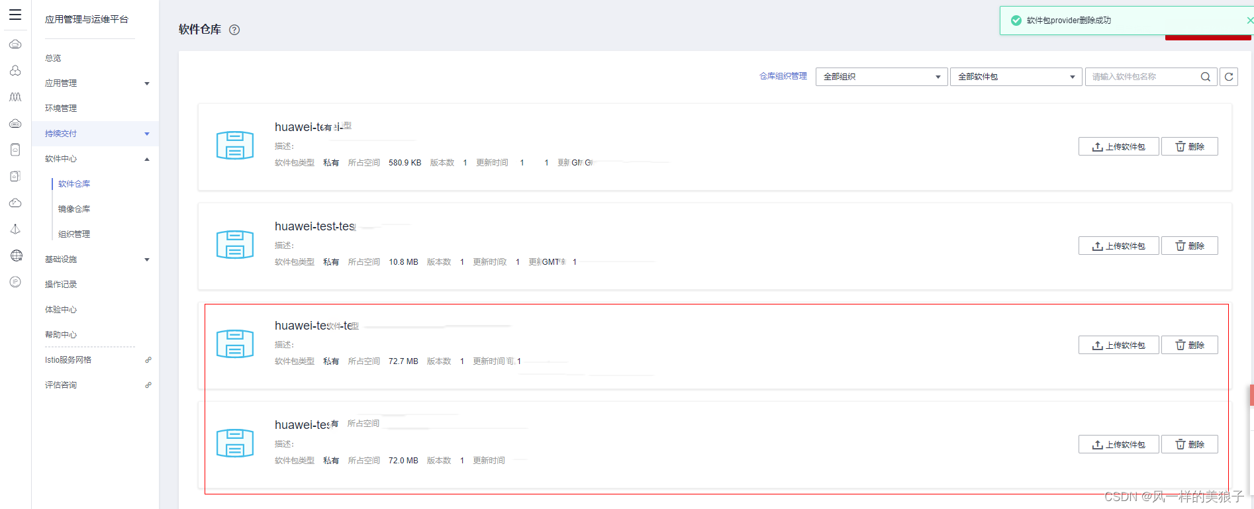
Task: Click the 72.7 MB size value
Action: (403, 361)
